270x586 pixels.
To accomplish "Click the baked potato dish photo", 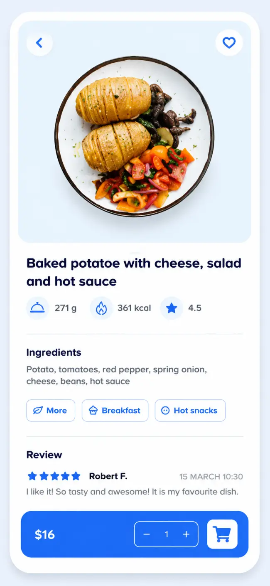I will click(x=135, y=135).
